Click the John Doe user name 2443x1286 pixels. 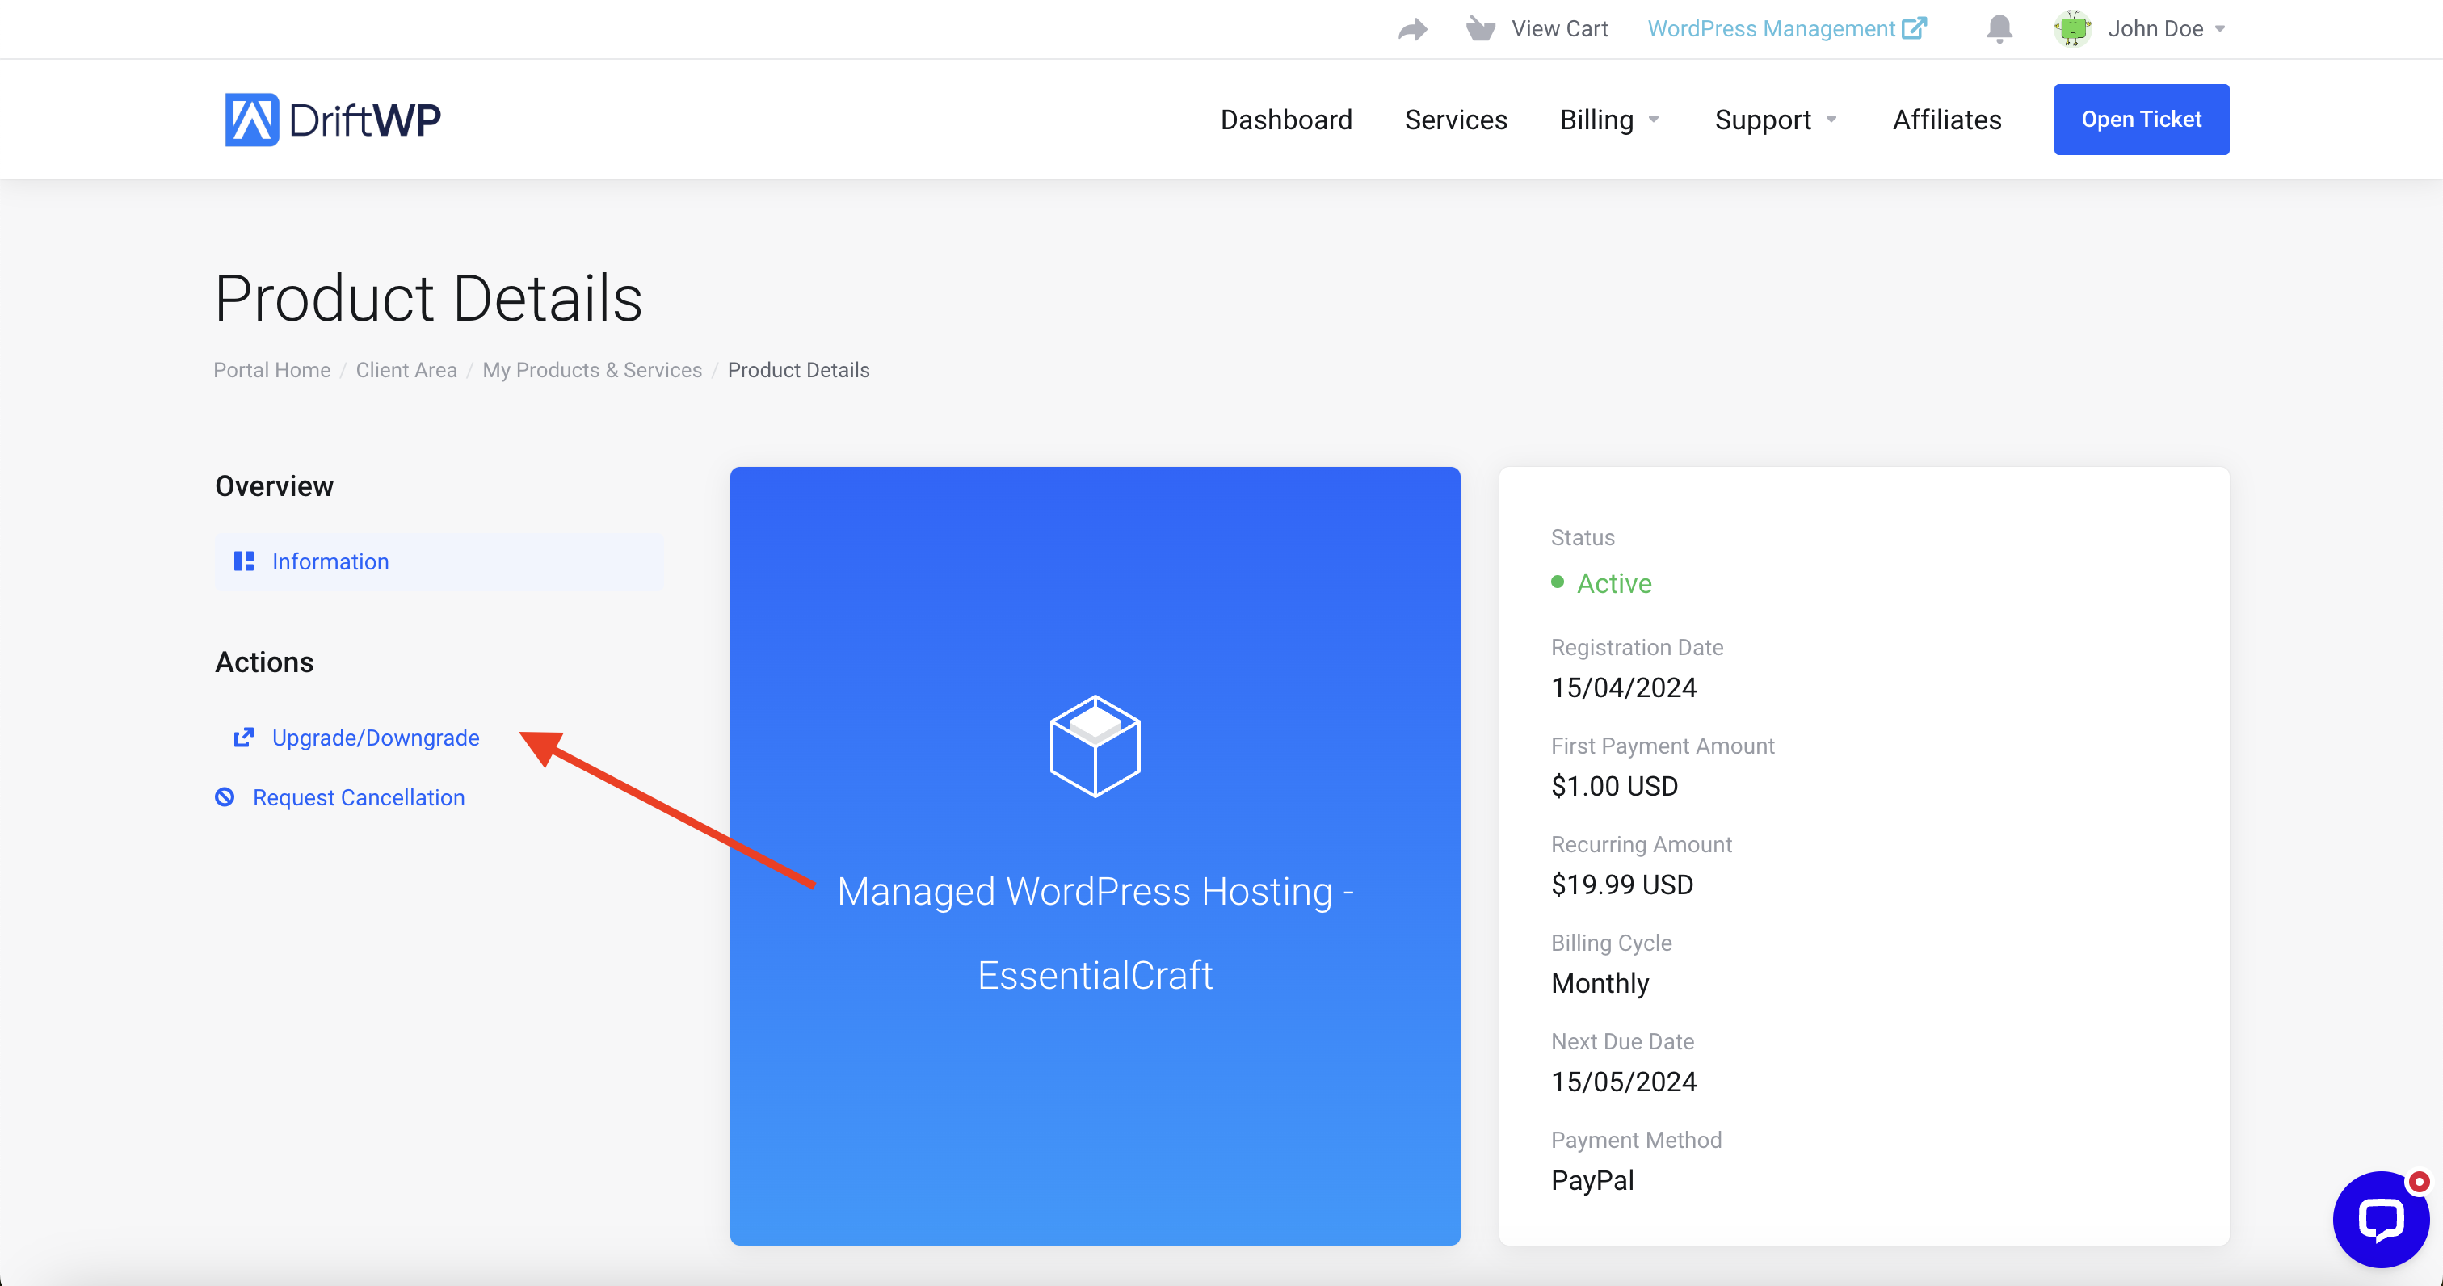2155,28
